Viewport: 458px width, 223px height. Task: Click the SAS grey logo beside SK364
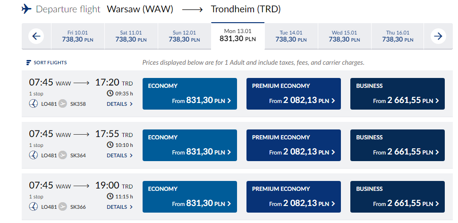click(62, 155)
